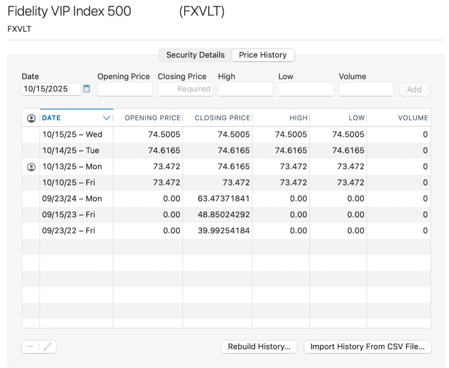449x368 pixels.
Task: Click the Rebuild History button
Action: pos(259,347)
